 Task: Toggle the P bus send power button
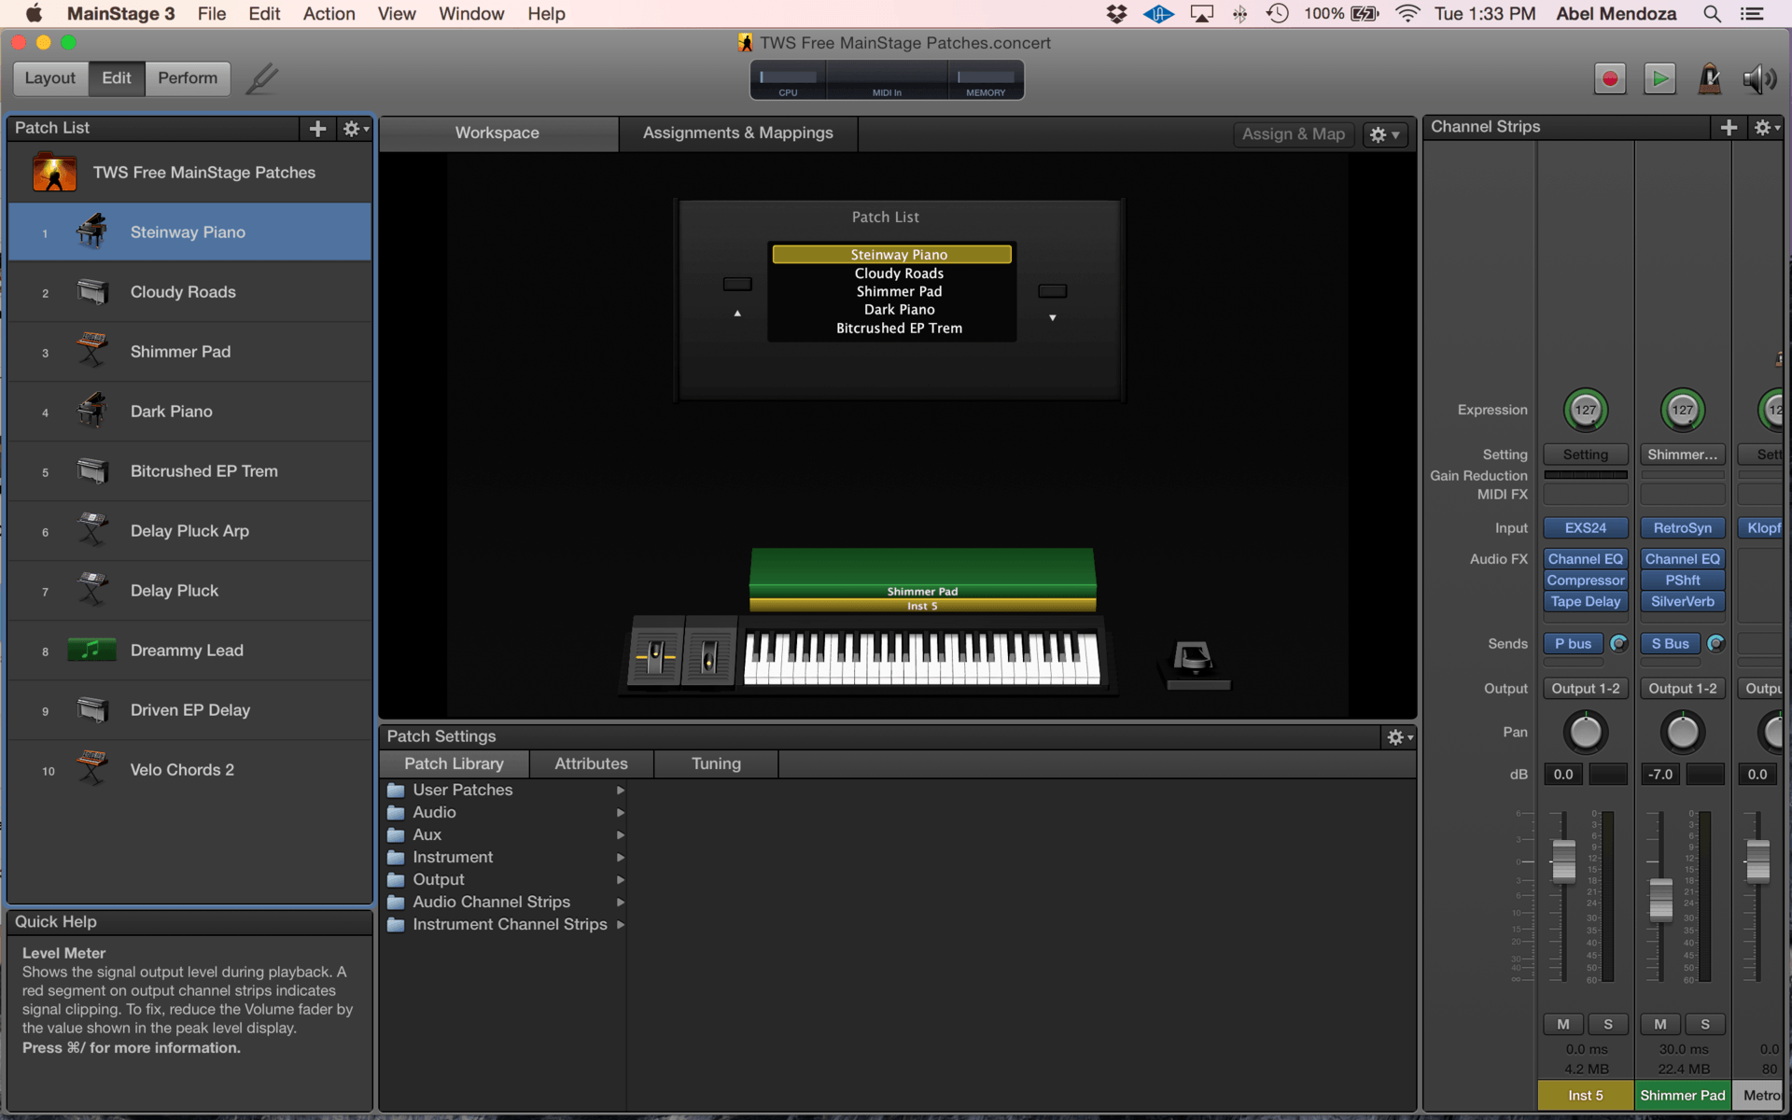point(1618,643)
